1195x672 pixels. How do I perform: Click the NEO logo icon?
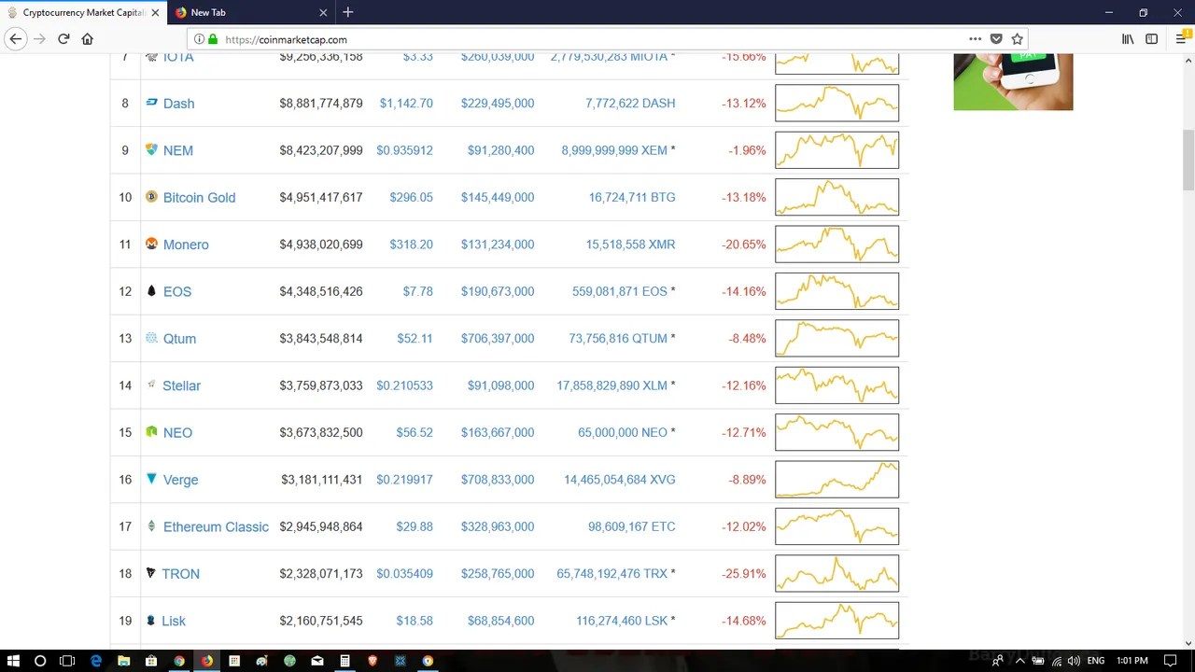[151, 432]
